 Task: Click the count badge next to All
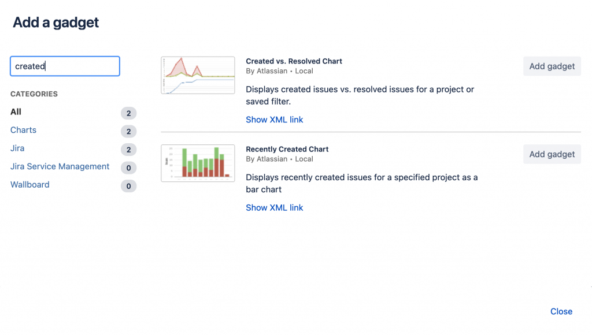128,113
